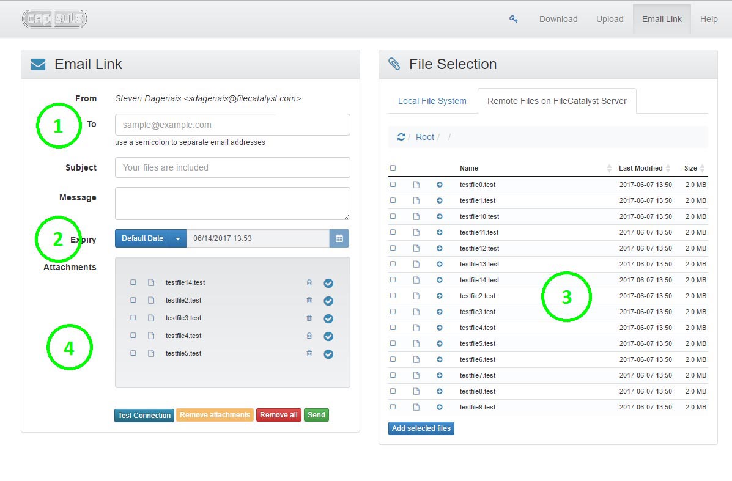The image size is (732, 481).
Task: Delete testfile14.test attachment via trash icon
Action: [x=309, y=282]
